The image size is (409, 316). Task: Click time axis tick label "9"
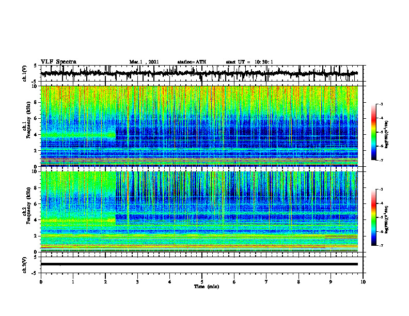[x=331, y=282]
